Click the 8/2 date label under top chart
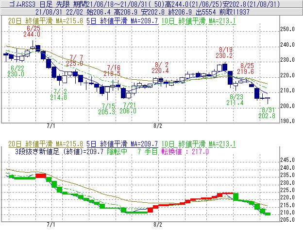This screenshot has width=303, height=231. tap(158, 126)
